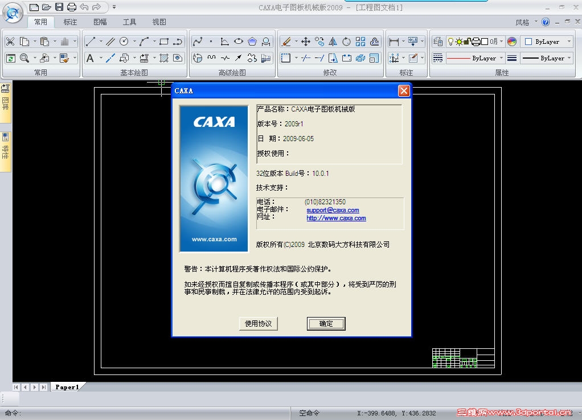Select the Cut scissors tool
This screenshot has width=582, height=420.
pyautogui.click(x=10, y=42)
